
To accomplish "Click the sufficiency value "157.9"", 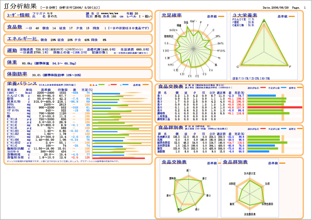I will (x=240, y=108).
